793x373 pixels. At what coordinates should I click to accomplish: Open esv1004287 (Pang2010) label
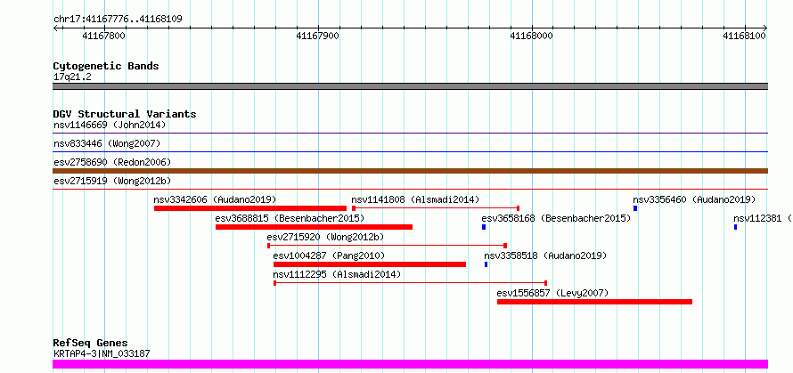[x=329, y=255]
